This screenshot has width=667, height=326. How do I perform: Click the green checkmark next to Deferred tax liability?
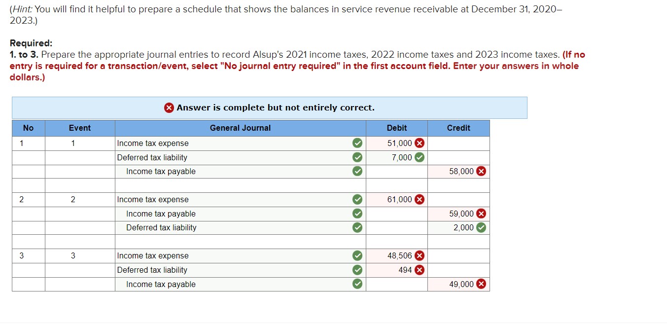pyautogui.click(x=358, y=157)
